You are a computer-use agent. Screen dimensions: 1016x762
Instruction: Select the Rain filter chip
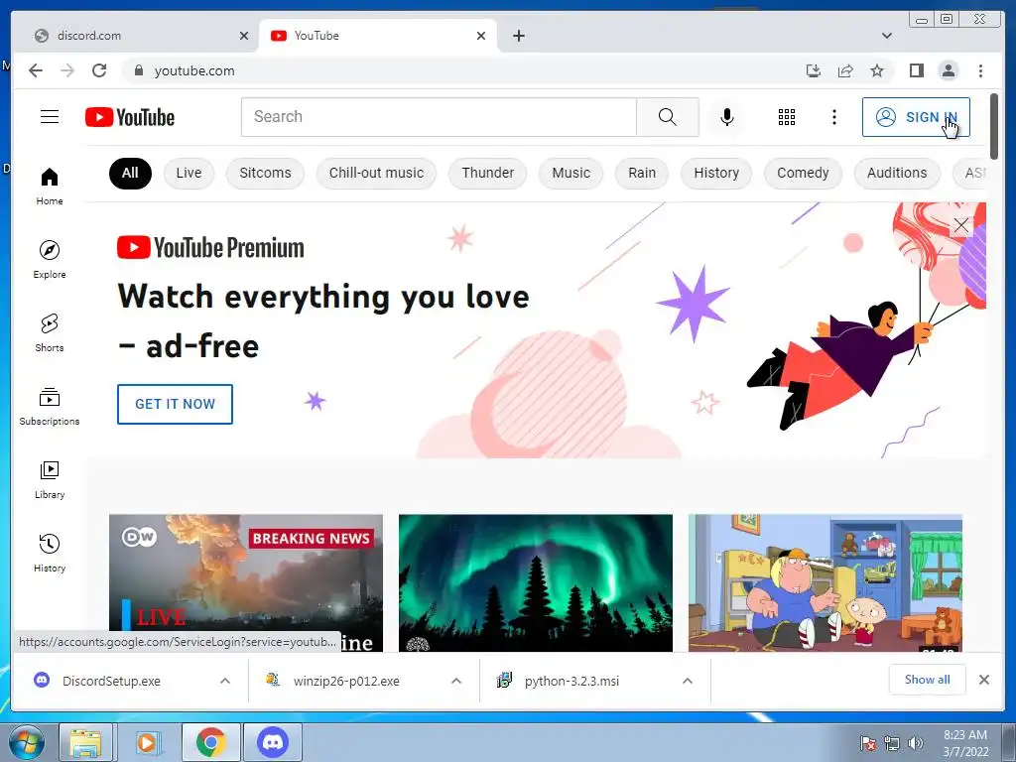(x=642, y=173)
